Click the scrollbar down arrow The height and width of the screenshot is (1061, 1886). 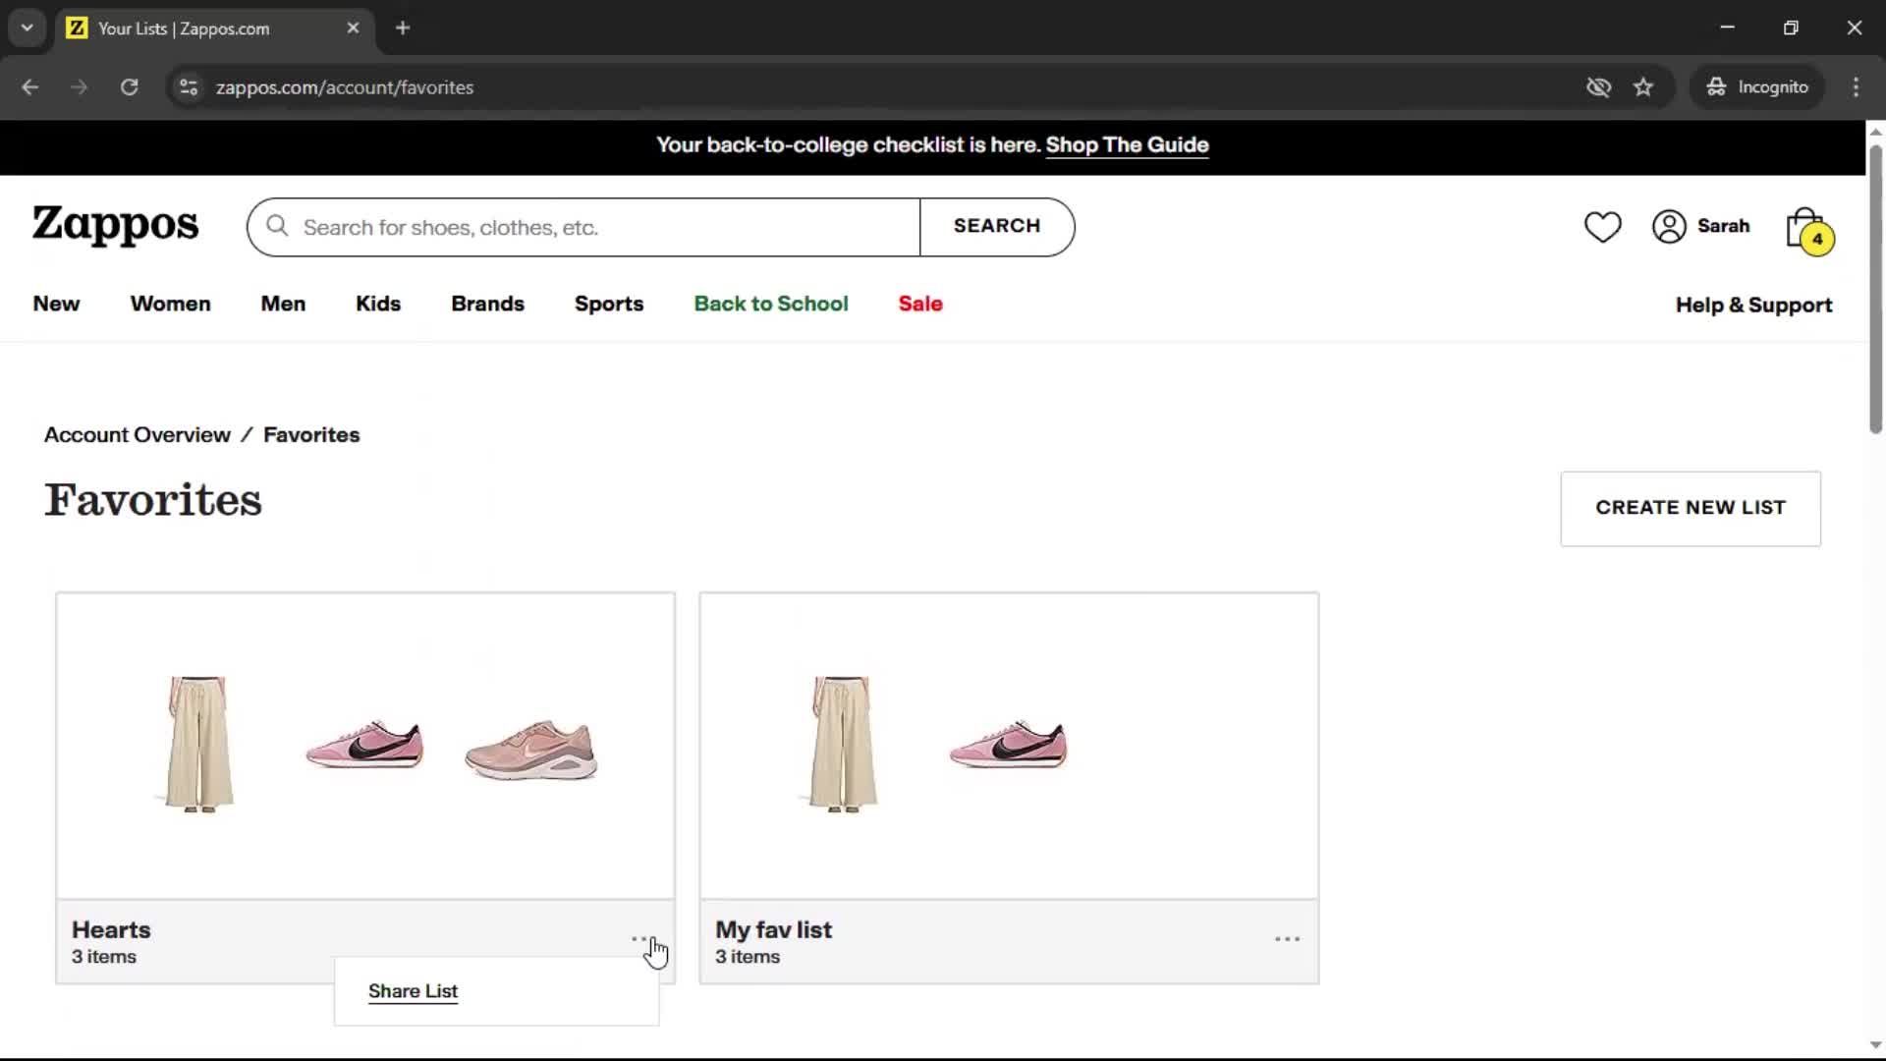[1875, 1045]
